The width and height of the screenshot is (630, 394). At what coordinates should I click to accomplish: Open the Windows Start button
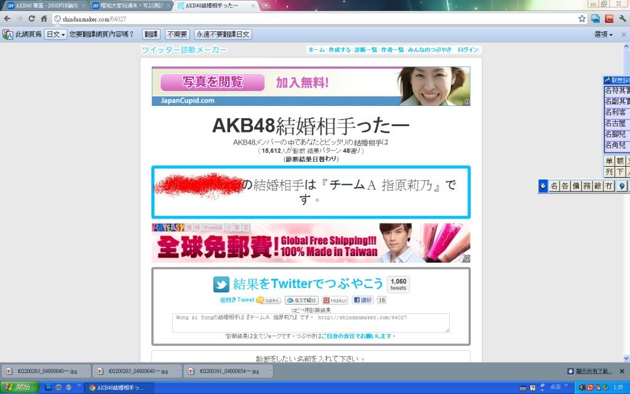click(x=18, y=387)
